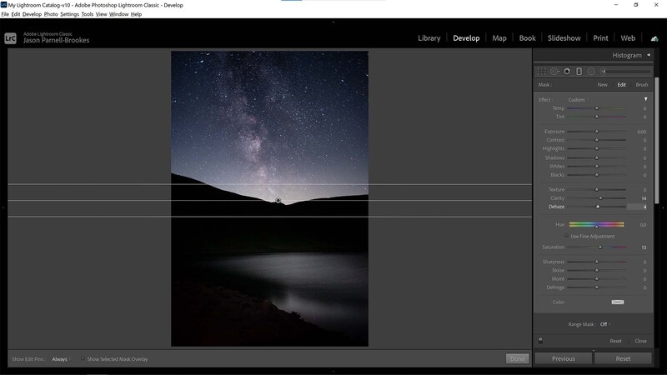Select the Adjustment Brush slider tool

pos(626,72)
